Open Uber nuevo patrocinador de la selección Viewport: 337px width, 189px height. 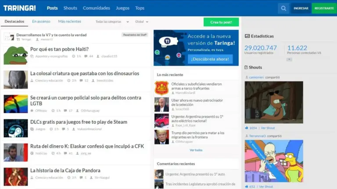pyautogui.click(x=197, y=102)
